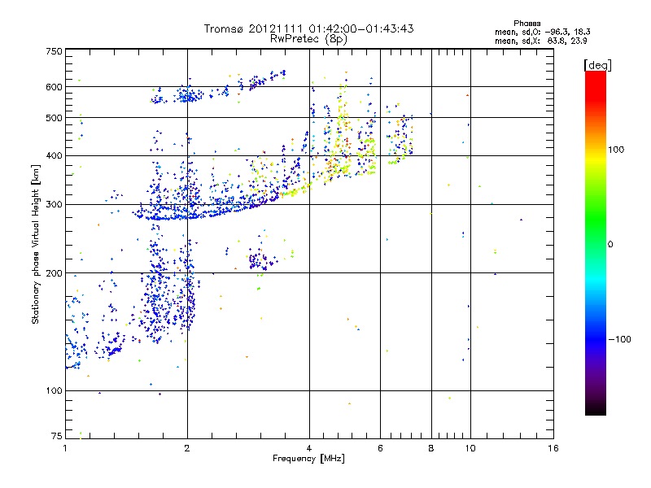
Task: Click the x-axis tick label '6'
Action: (x=380, y=448)
